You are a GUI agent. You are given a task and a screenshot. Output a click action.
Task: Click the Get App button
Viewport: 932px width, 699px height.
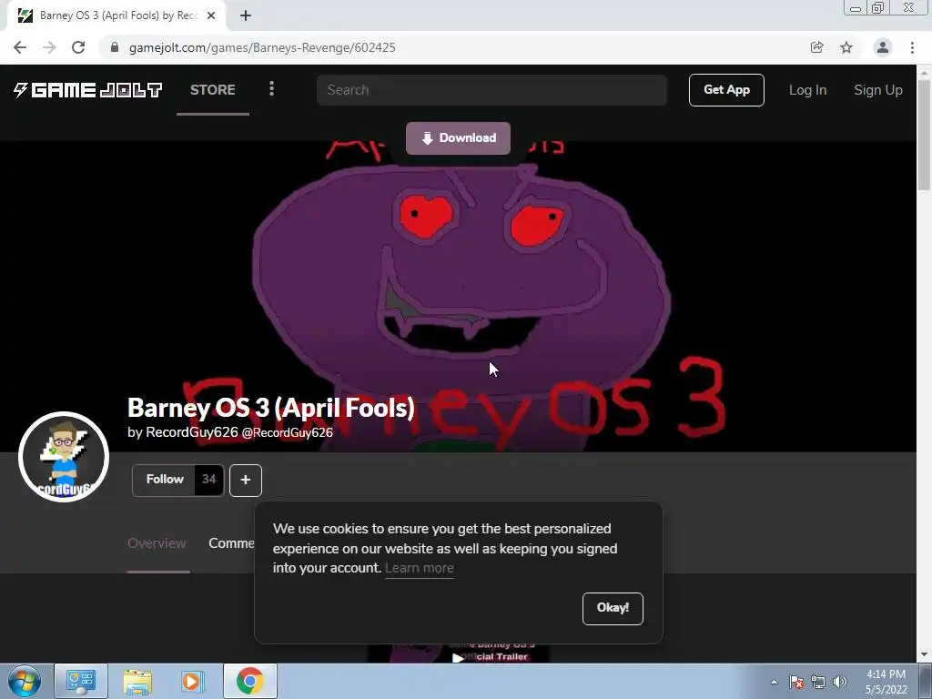point(726,90)
